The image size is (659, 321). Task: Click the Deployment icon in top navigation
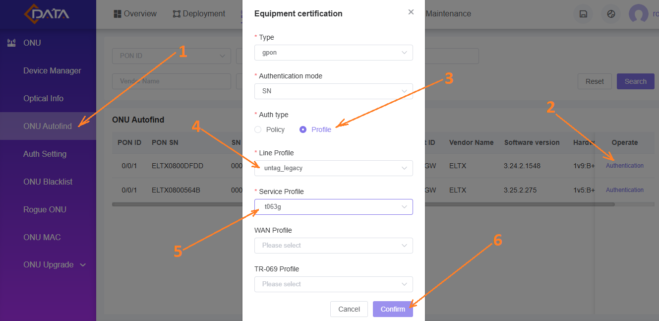pyautogui.click(x=177, y=14)
